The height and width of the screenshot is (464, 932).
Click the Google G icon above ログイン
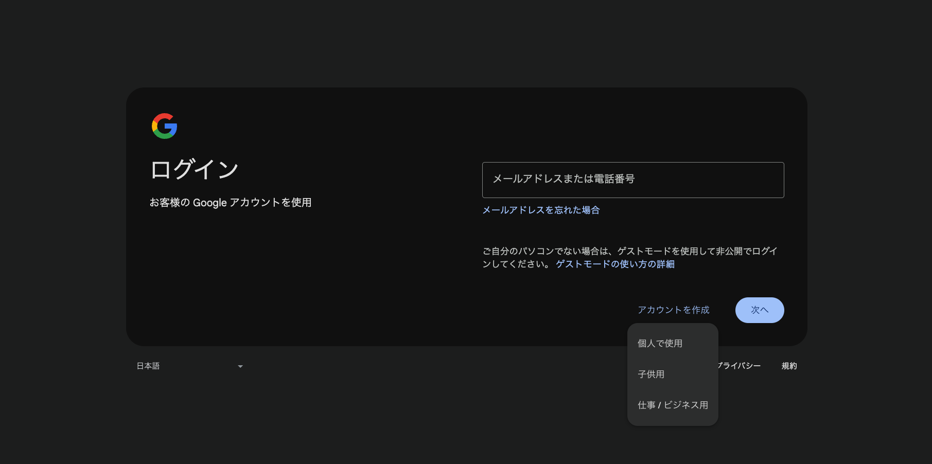pyautogui.click(x=164, y=126)
